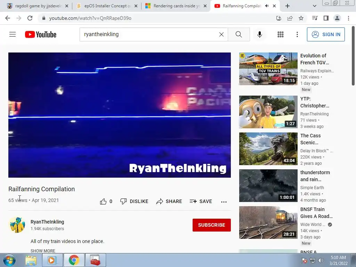Click the forward navigation arrow

click(19, 18)
